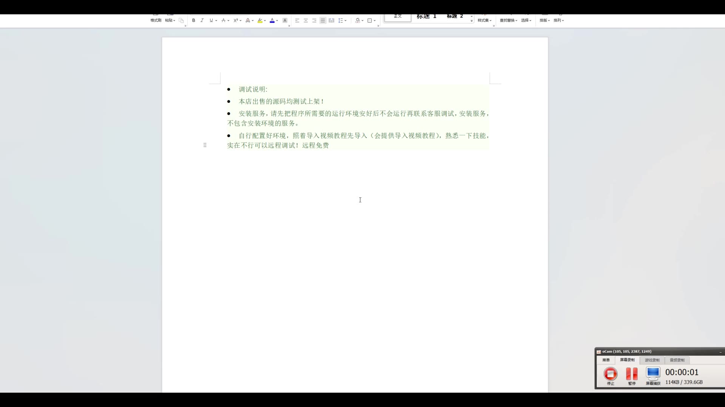The height and width of the screenshot is (407, 725).
Task: Open the 菜单 menu in oCam
Action: click(606, 360)
